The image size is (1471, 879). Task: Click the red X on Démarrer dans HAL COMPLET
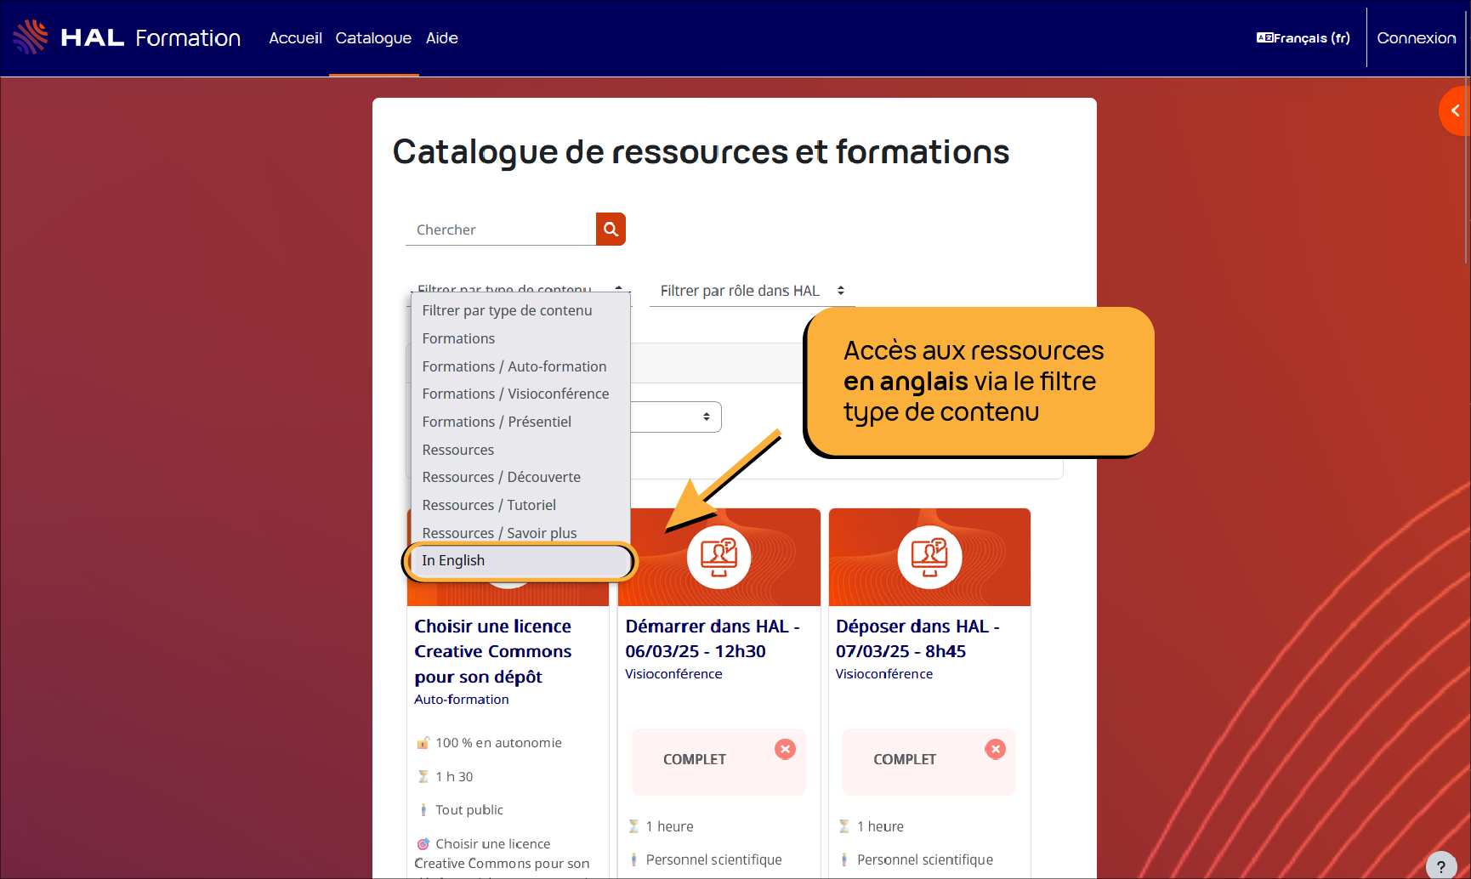[785, 749]
